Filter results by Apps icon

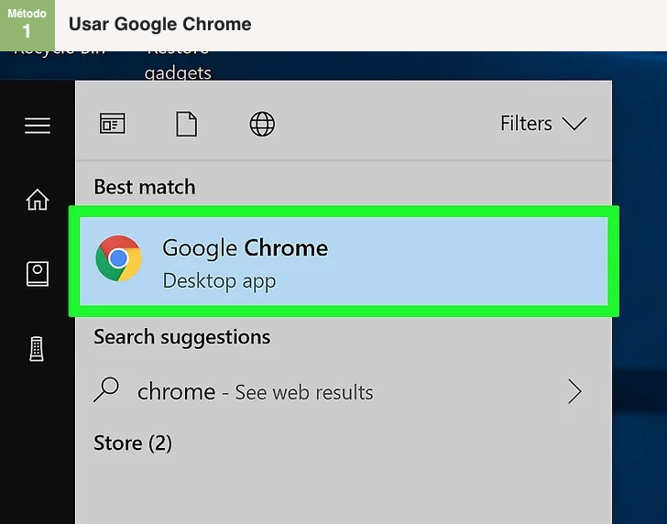(x=113, y=125)
